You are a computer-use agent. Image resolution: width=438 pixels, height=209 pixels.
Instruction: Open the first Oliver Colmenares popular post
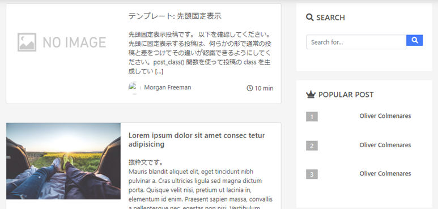385,116
